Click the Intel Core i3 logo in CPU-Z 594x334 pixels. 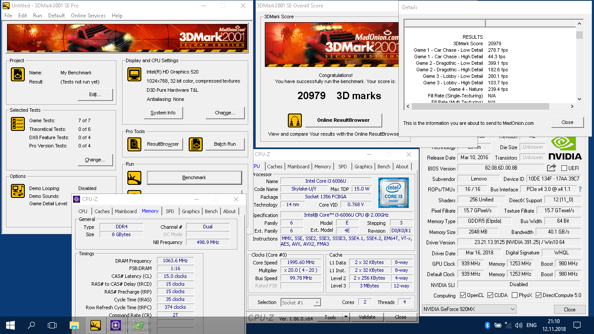[394, 193]
